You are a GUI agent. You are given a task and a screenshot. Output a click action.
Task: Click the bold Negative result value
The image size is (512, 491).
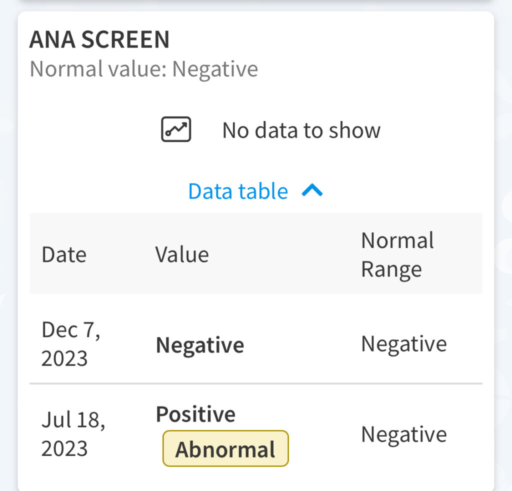[x=200, y=345]
